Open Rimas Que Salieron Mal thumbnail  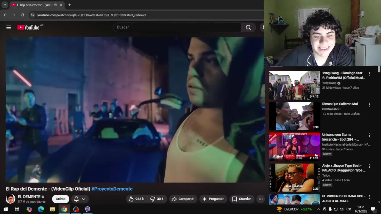(x=294, y=116)
